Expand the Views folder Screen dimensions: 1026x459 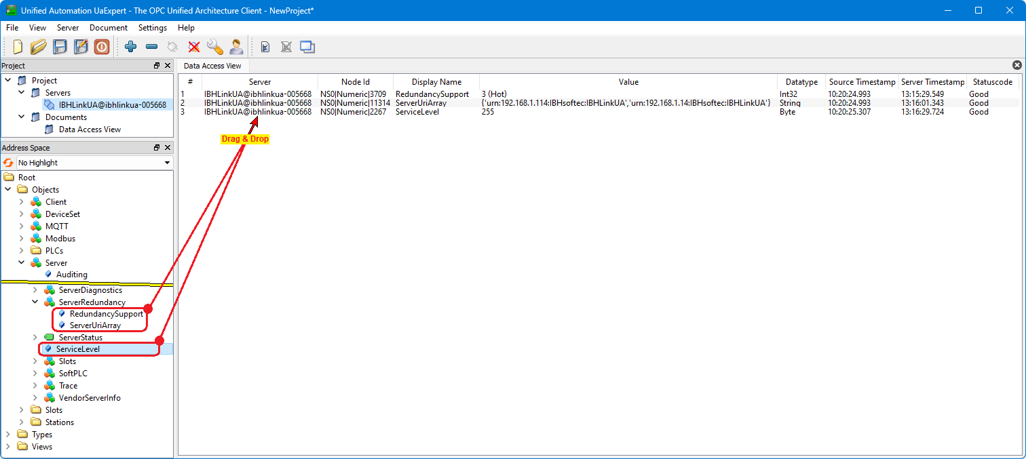point(7,447)
